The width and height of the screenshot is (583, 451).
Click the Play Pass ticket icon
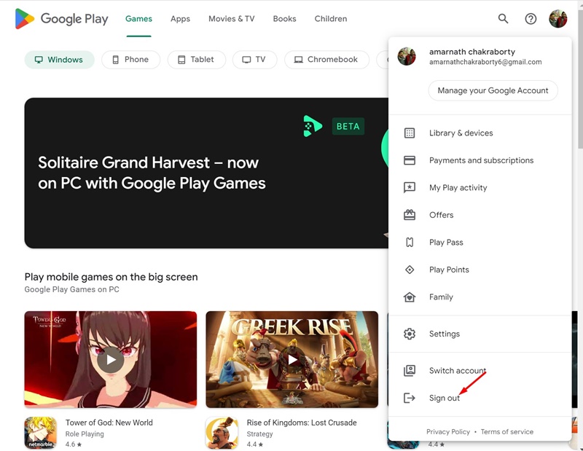pyautogui.click(x=410, y=243)
